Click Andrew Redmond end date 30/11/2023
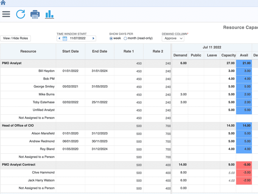The image size is (258, 194). pyautogui.click(x=100, y=141)
